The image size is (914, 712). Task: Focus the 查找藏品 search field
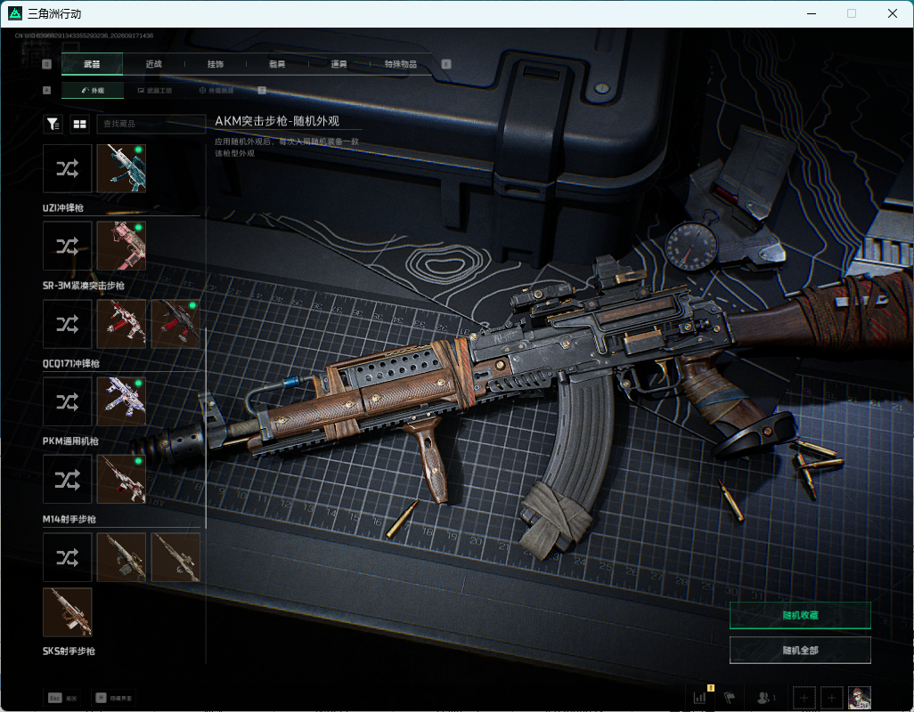pos(151,124)
